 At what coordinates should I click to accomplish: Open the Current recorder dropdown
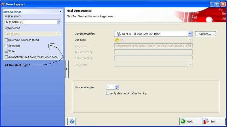[x=190, y=34]
